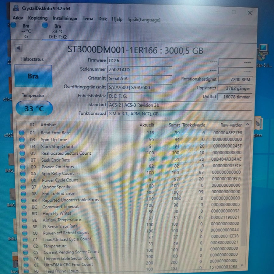The width and height of the screenshot is (274, 274).
Task: Click the Rotationshastighet value 7200 RPM
Action: [235, 79]
